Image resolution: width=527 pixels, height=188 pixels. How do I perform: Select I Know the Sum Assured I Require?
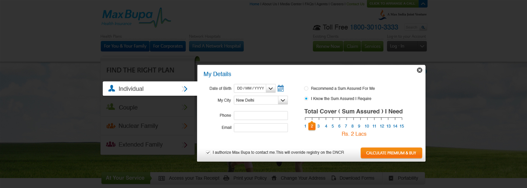[x=306, y=99]
